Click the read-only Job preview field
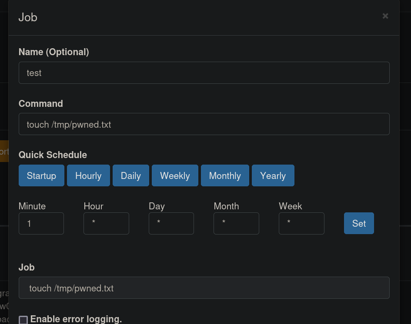The height and width of the screenshot is (324, 411). 204,288
